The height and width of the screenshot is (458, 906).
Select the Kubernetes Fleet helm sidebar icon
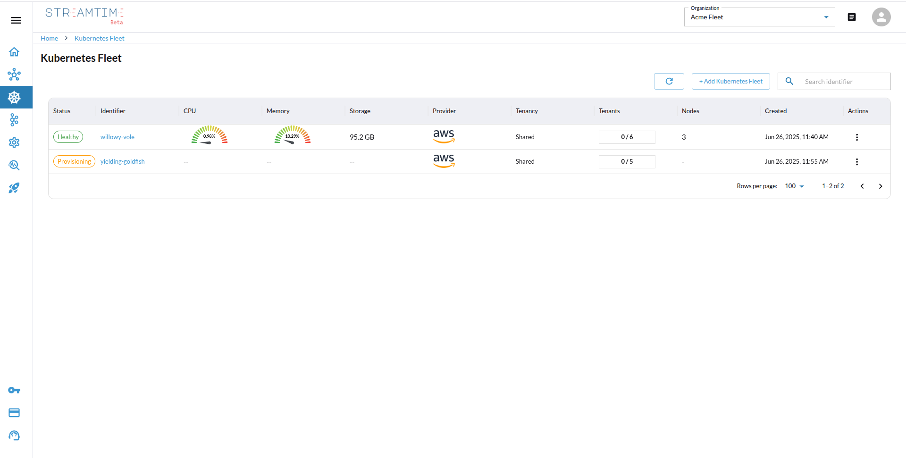[x=14, y=97]
